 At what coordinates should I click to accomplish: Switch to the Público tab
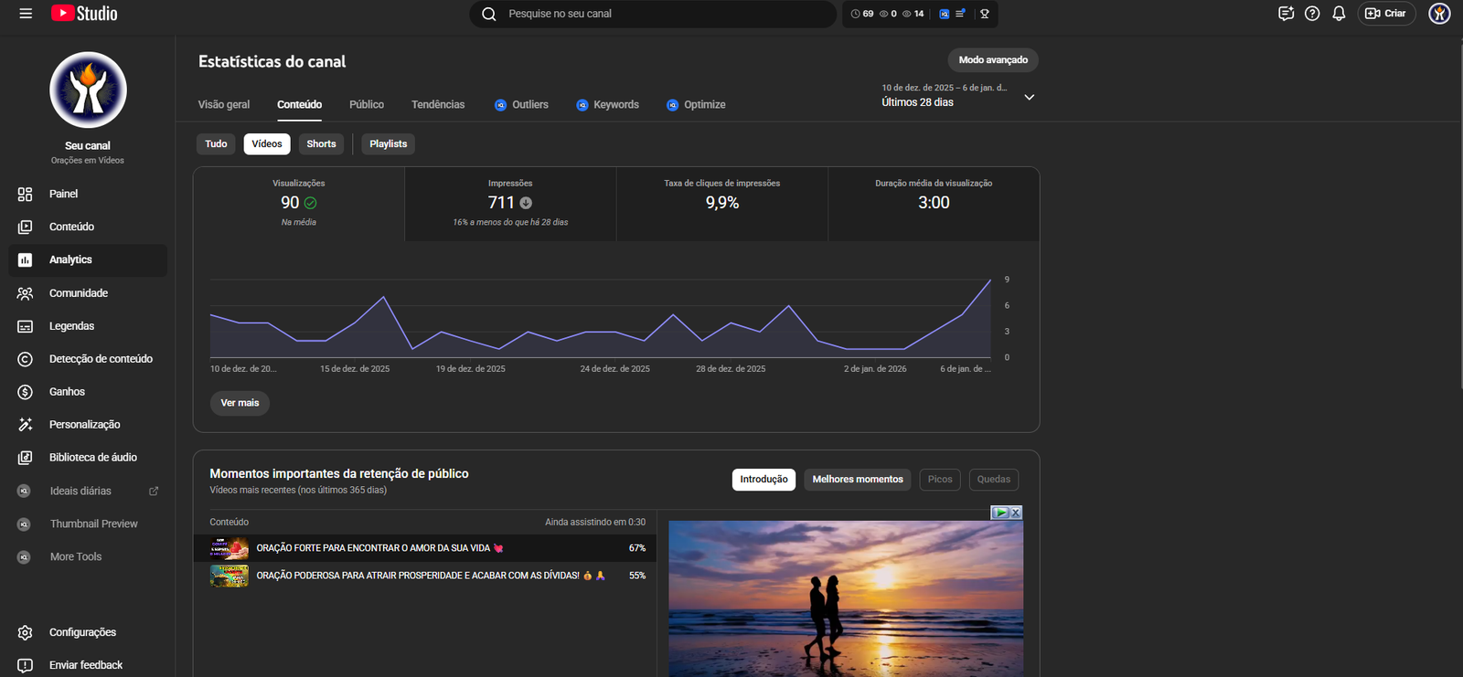(x=367, y=105)
